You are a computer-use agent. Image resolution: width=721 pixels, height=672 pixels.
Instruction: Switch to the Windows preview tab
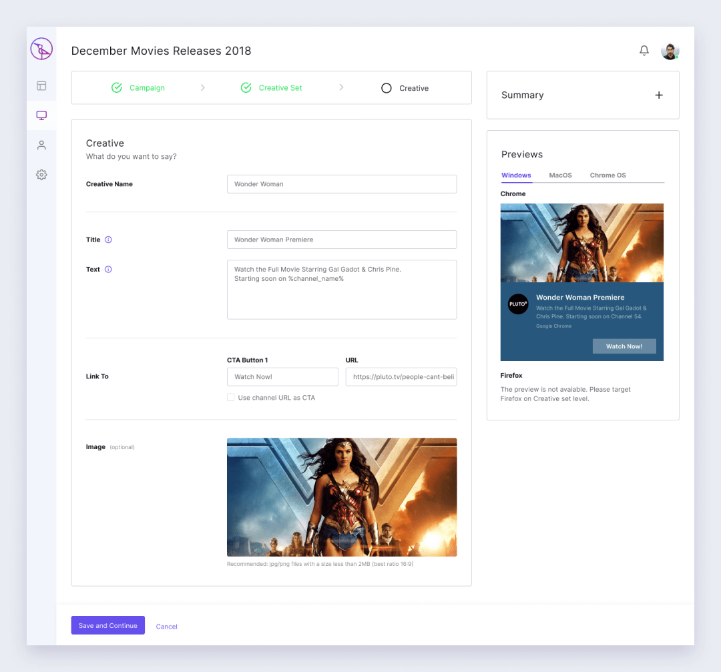516,175
